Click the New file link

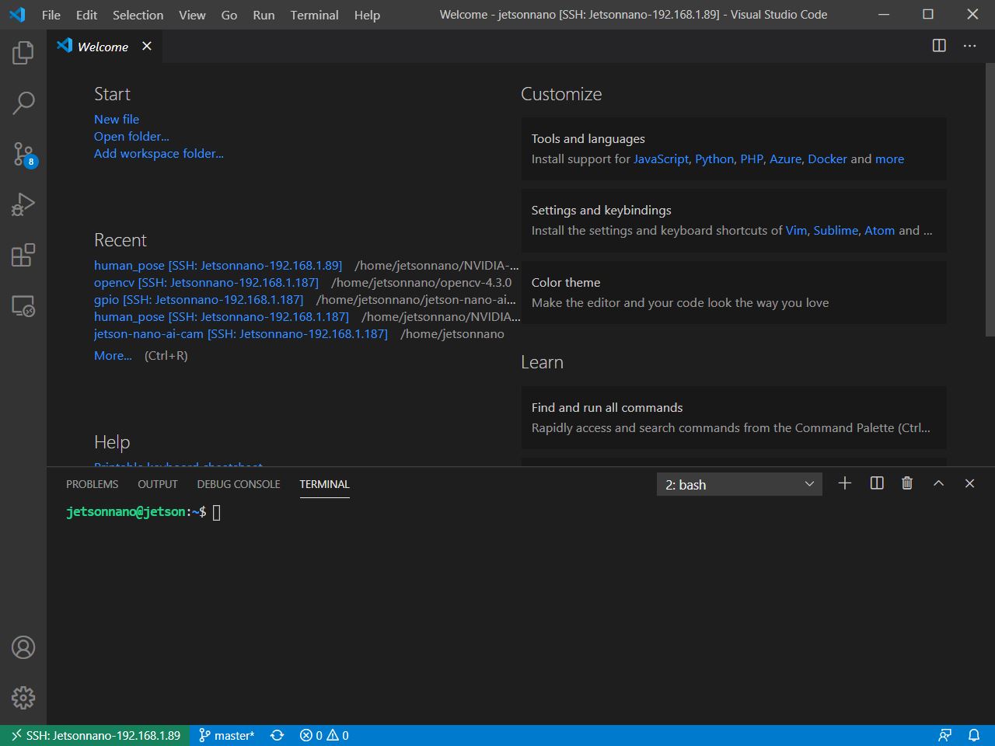click(117, 119)
